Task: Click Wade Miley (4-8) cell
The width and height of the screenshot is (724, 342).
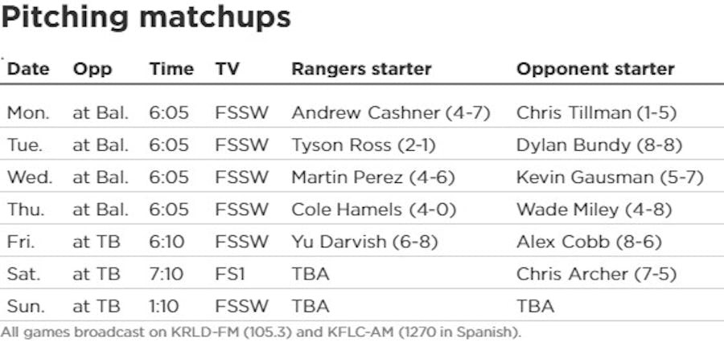Action: pyautogui.click(x=589, y=210)
